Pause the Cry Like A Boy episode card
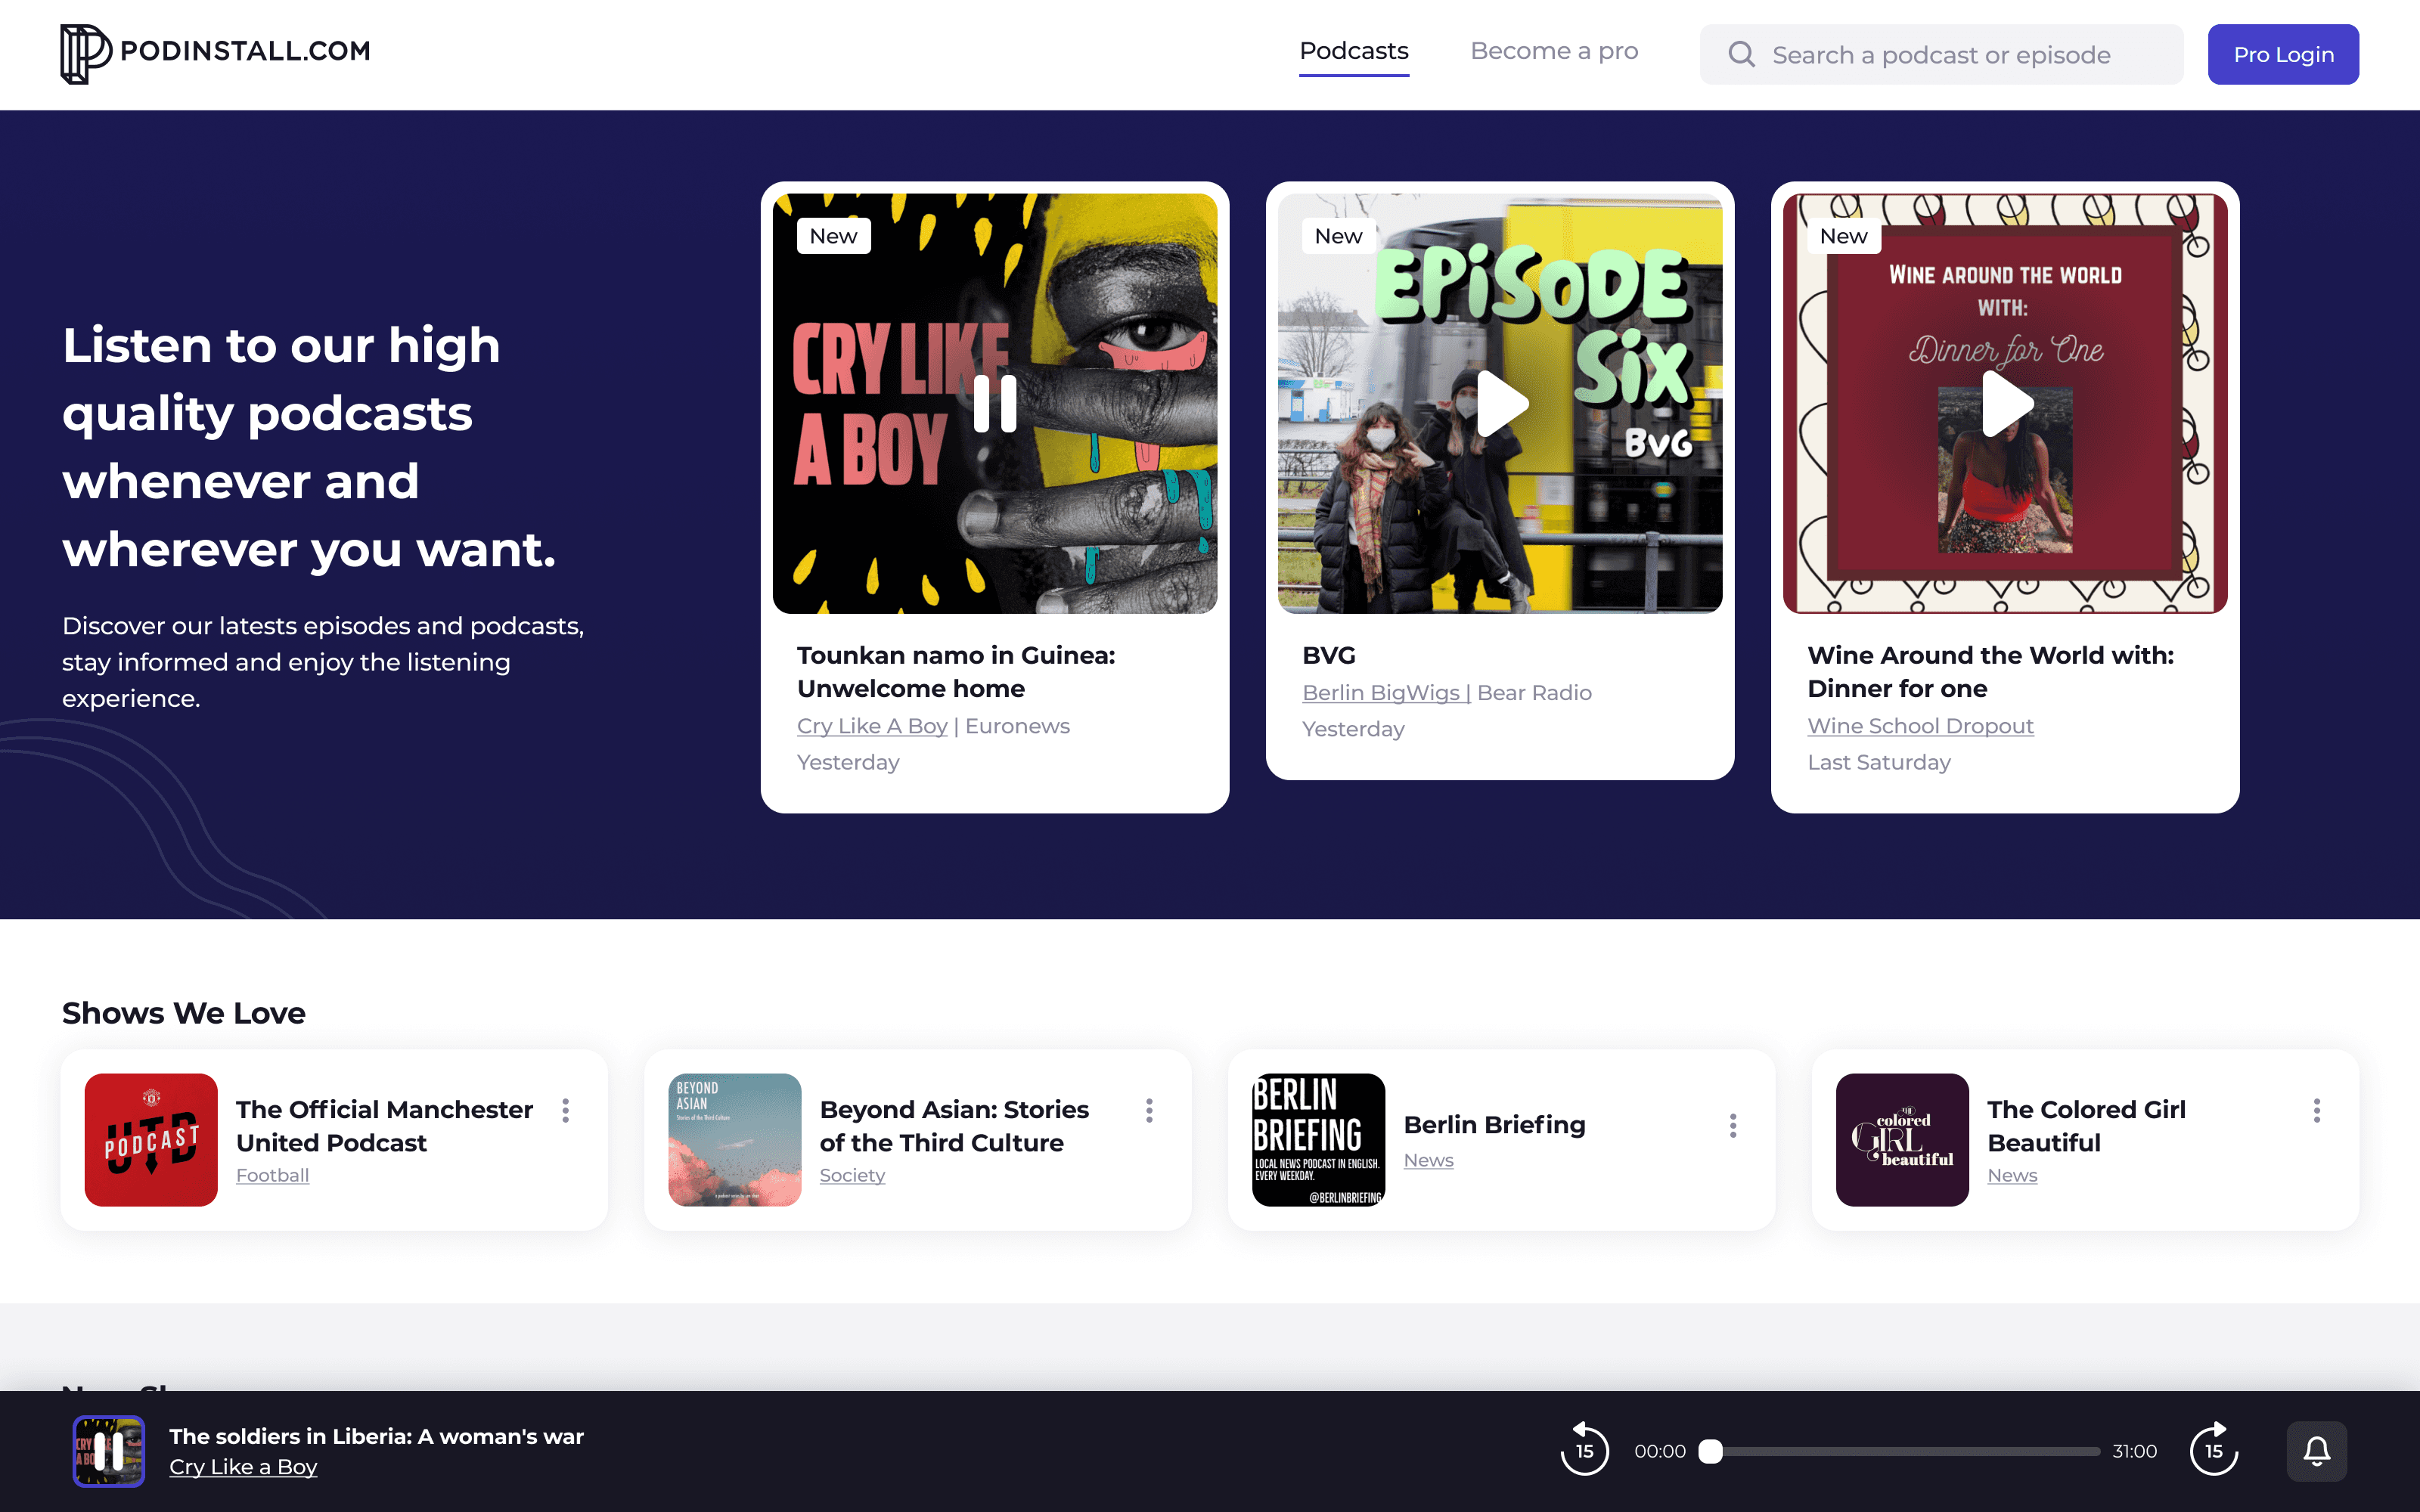2420x1512 pixels. point(995,403)
